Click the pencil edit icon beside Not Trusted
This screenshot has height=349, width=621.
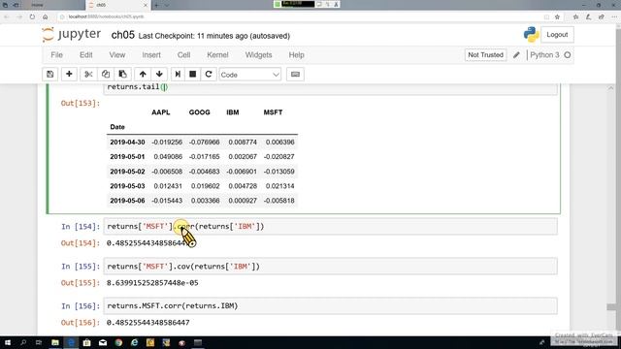tap(516, 55)
